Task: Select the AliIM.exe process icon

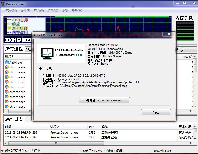Action: click(x=6, y=62)
